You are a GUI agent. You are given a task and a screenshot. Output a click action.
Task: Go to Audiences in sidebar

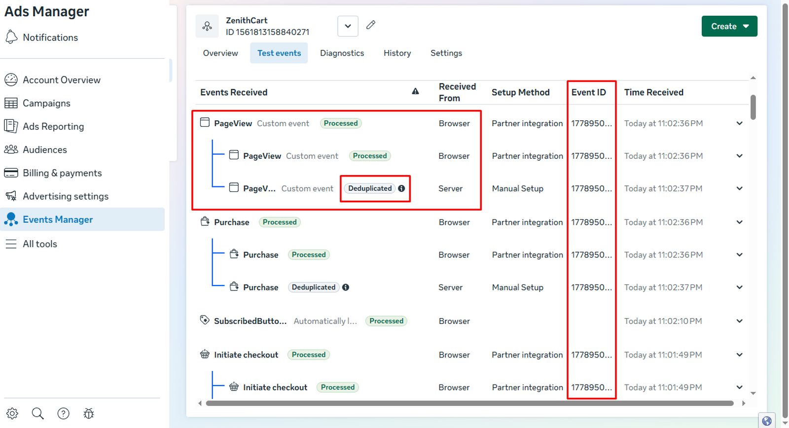click(x=45, y=149)
